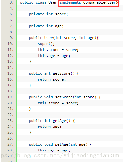
Task: Click the 'super();' statement
Action: 46,44
